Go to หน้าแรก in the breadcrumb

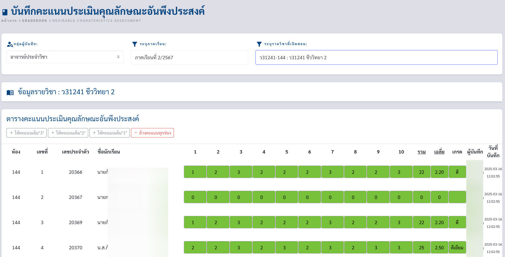pos(9,21)
